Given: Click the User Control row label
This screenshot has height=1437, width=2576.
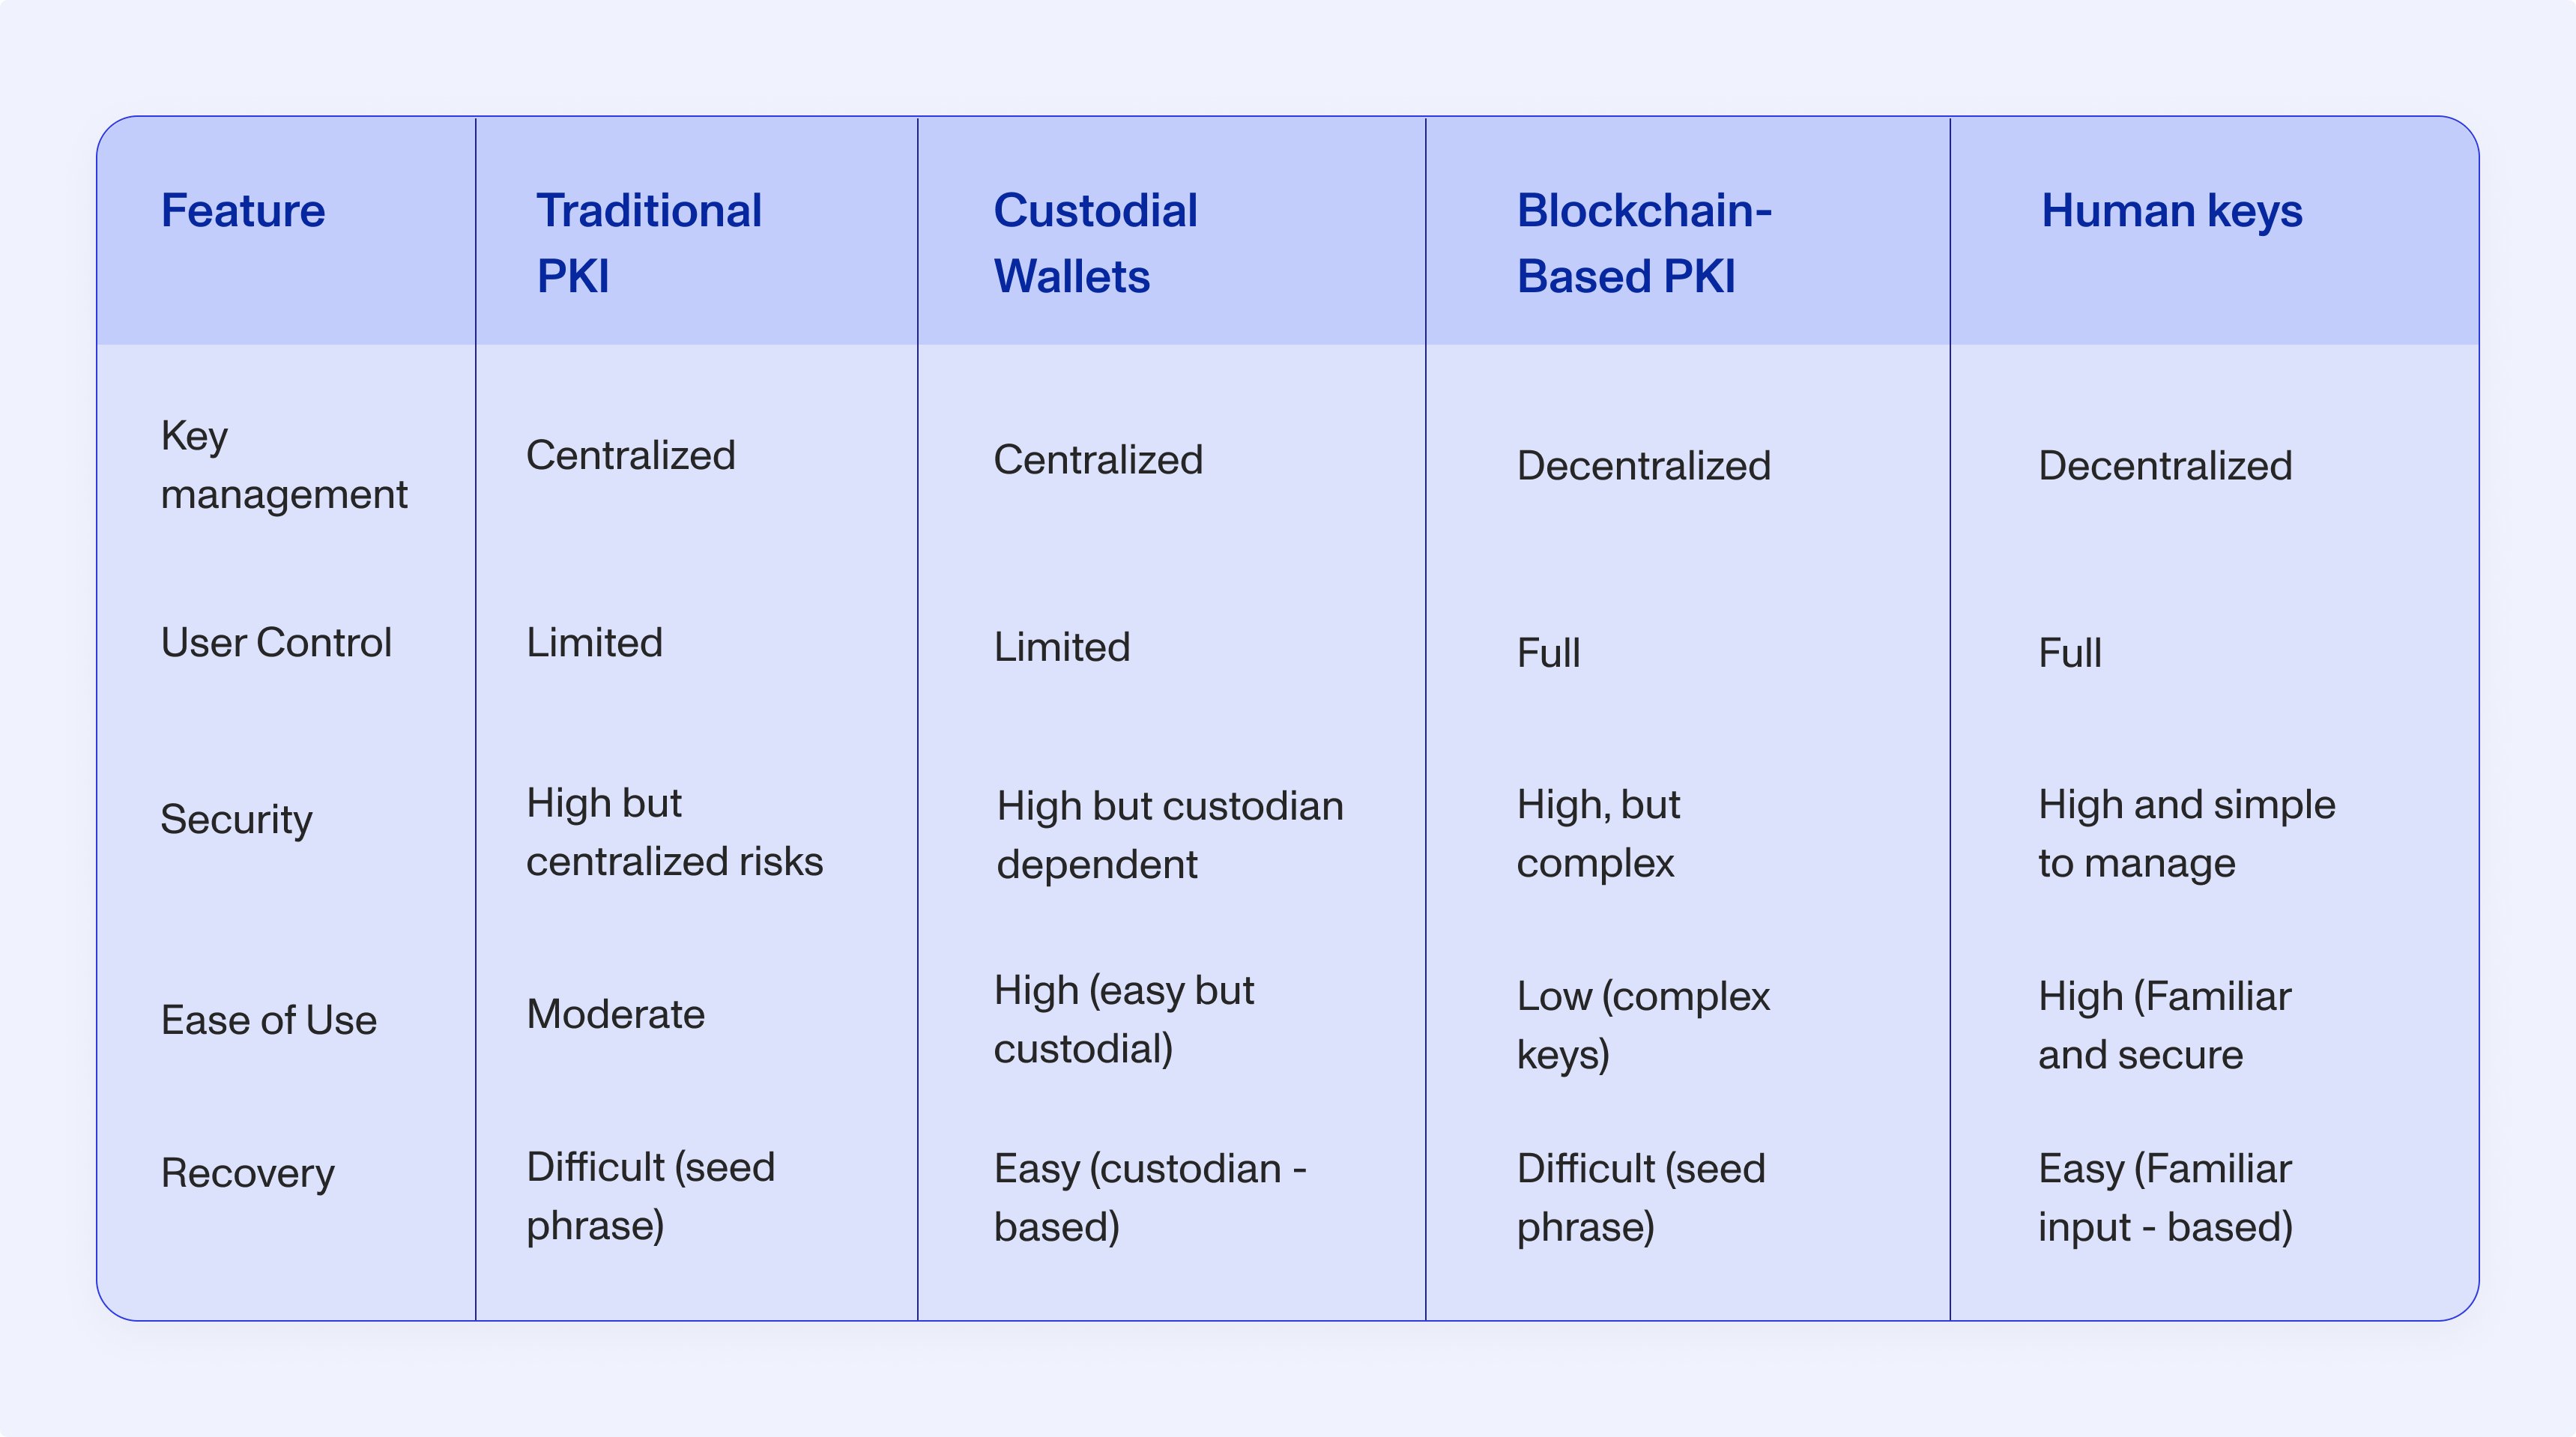Looking at the screenshot, I should [276, 642].
